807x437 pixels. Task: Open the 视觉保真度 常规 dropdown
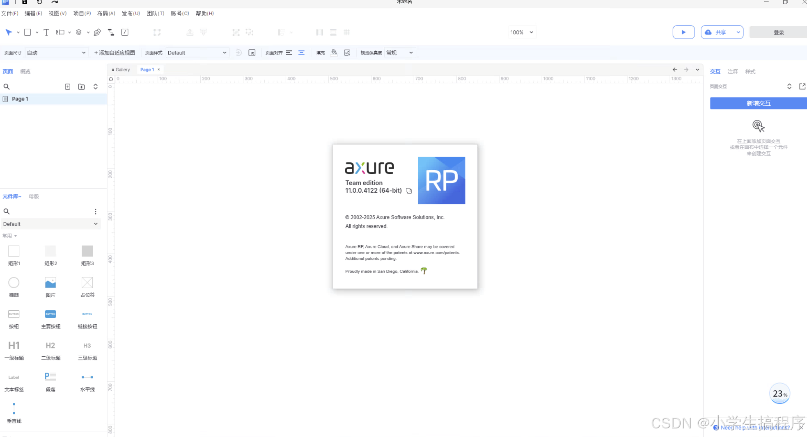[399, 53]
